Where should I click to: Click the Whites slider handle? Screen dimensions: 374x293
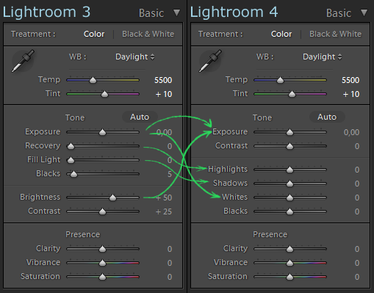coord(290,198)
